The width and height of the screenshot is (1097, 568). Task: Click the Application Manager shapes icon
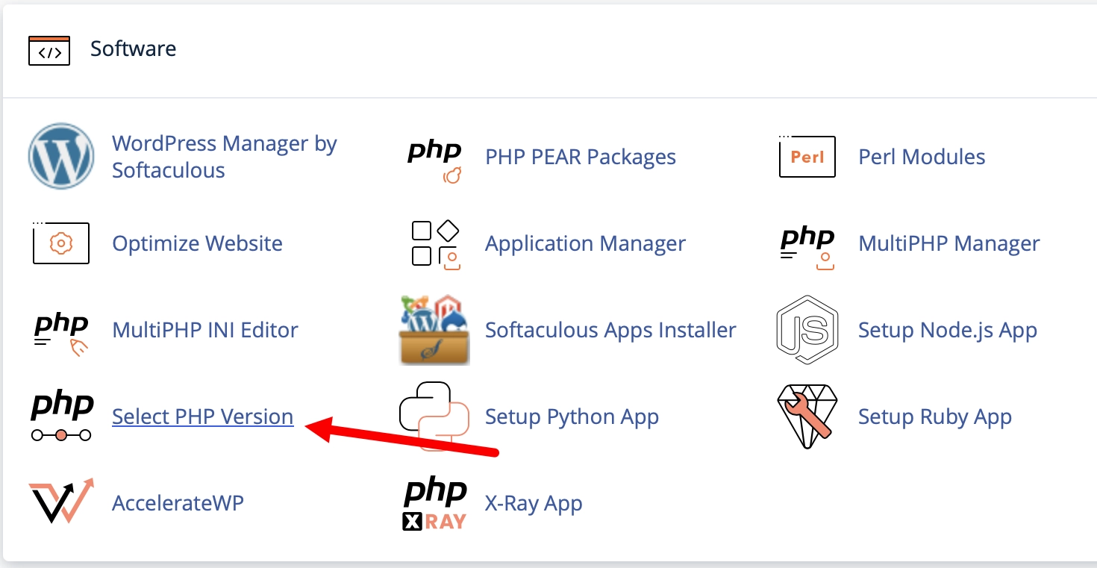click(x=435, y=243)
